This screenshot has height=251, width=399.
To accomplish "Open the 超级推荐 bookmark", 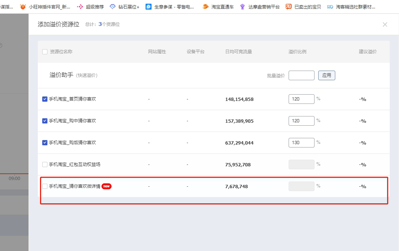I will tap(90, 7).
